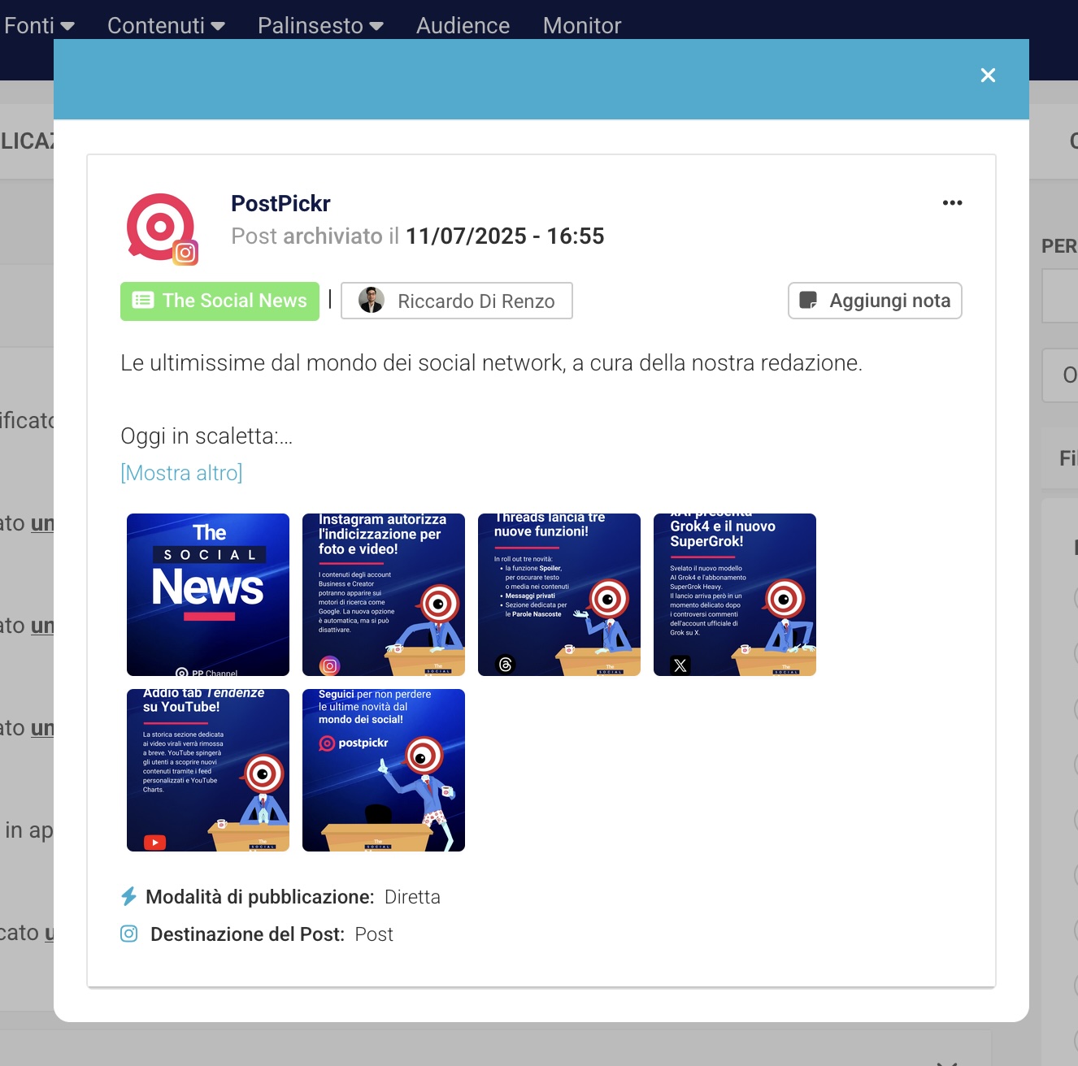This screenshot has height=1066, width=1078.
Task: Expand the Fonti dropdown menu
Action: [x=39, y=26]
